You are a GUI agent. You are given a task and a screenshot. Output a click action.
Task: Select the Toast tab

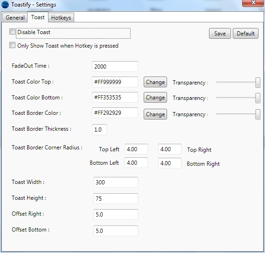click(x=38, y=17)
